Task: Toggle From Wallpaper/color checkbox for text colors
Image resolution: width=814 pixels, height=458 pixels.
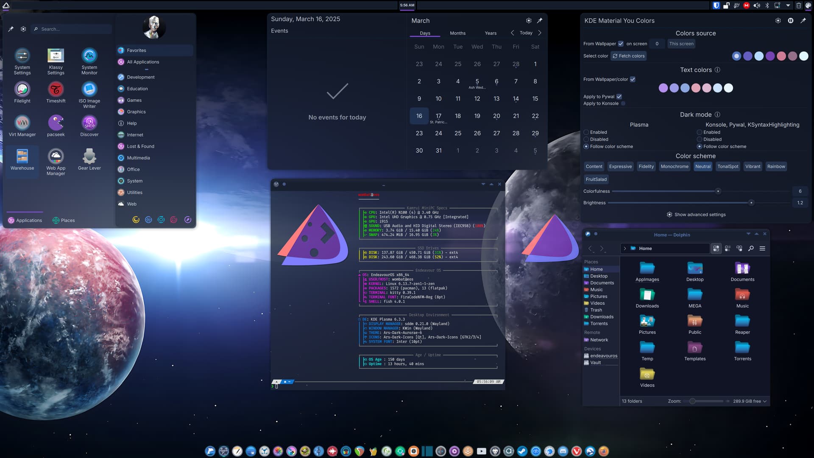Action: pos(633,79)
